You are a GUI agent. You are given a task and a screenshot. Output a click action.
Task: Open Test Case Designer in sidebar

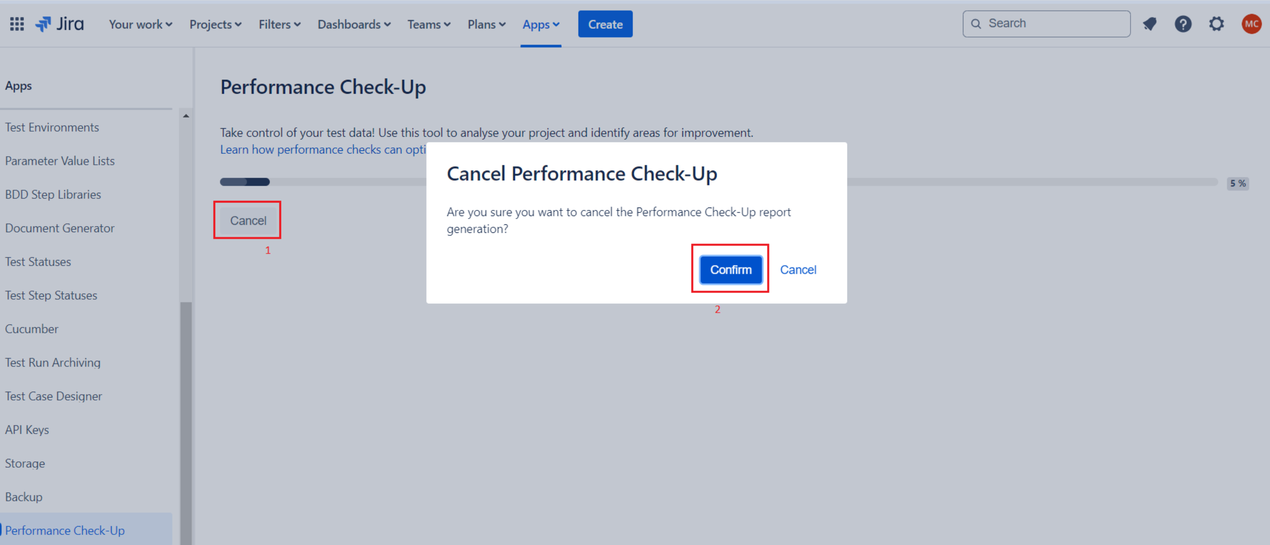tap(53, 396)
